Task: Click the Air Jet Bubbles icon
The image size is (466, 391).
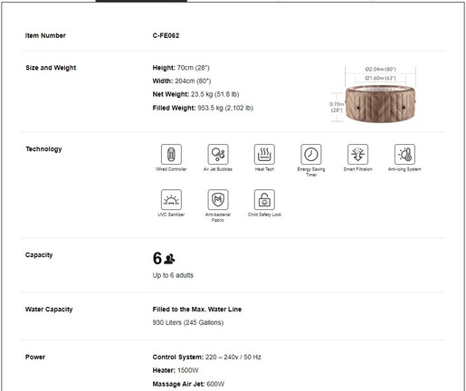Action: (x=218, y=154)
